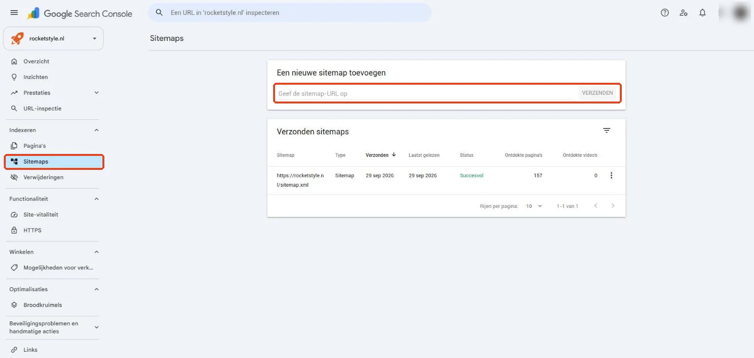Open more options for sitemap.xml row
The image size is (754, 358).
(611, 176)
